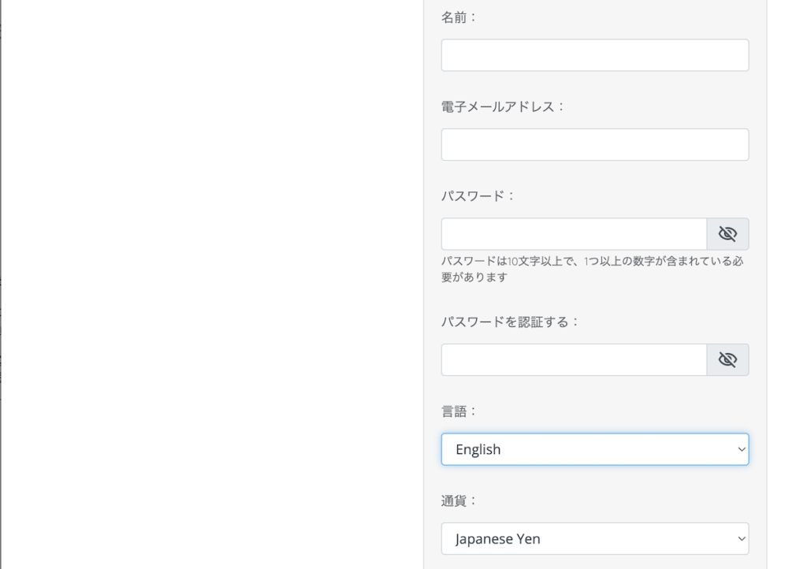
Task: Click the 電子メールアドレス email field
Action: (595, 144)
